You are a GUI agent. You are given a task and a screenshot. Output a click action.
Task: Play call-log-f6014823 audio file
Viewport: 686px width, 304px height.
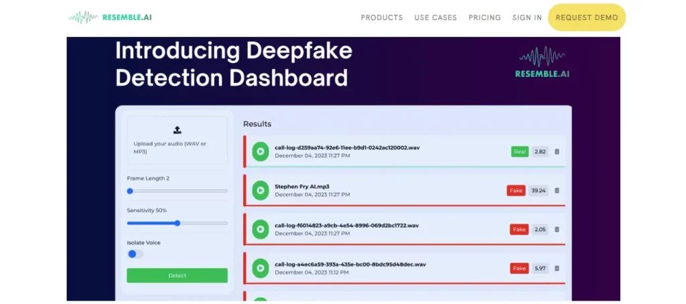coord(261,229)
